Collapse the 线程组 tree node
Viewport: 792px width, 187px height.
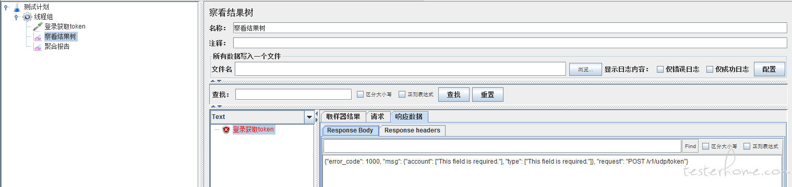tap(16, 17)
